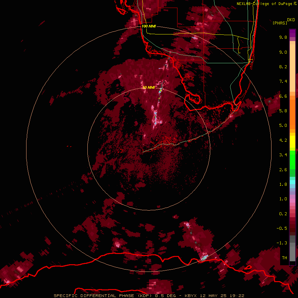Click the 9.0 value on the color scale
This screenshot has height=298, width=298.
point(283,52)
